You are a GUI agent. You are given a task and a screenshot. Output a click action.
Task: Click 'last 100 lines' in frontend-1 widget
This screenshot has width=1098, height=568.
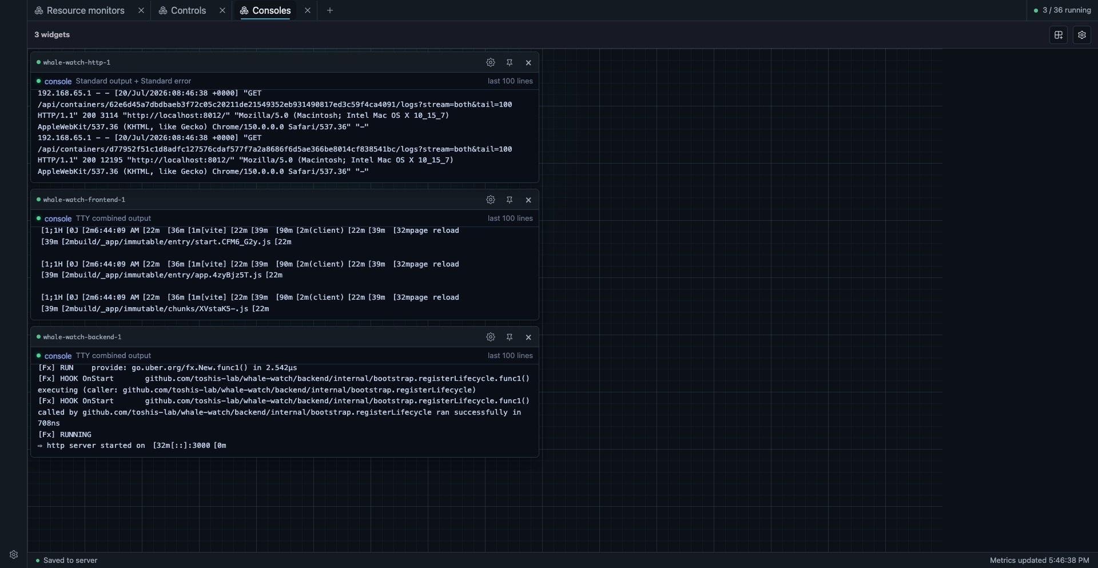coord(510,219)
